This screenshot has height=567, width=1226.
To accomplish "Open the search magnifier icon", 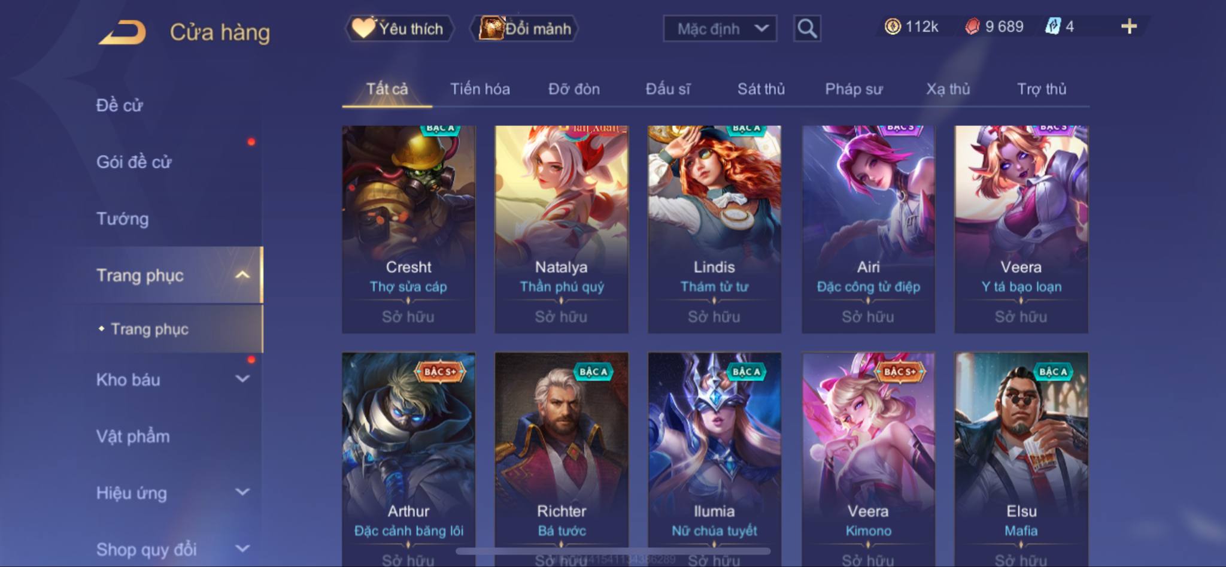I will (807, 28).
